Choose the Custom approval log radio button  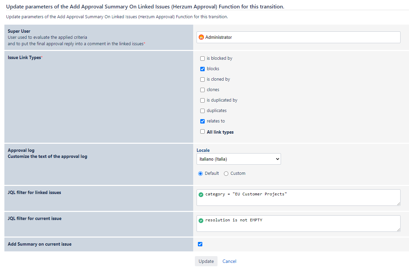point(226,173)
